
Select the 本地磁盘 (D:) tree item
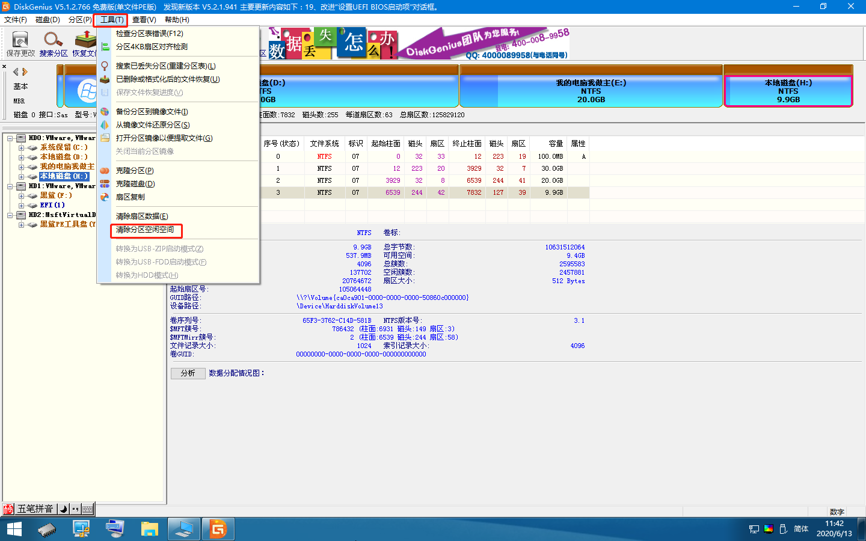[x=64, y=157]
